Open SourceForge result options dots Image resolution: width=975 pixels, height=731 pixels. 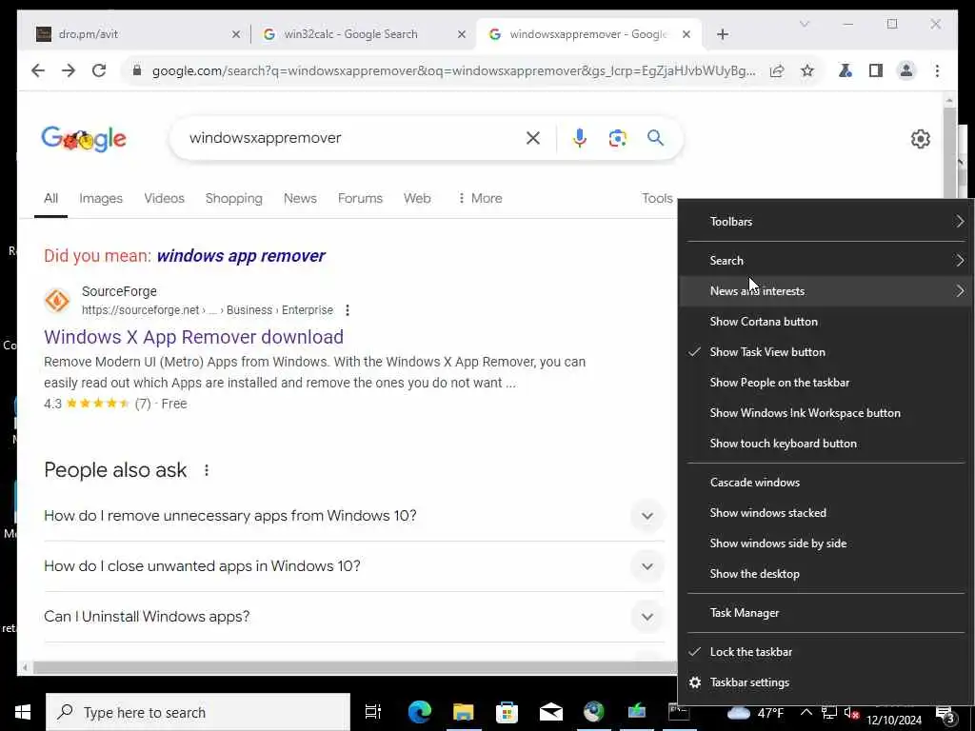pos(348,310)
